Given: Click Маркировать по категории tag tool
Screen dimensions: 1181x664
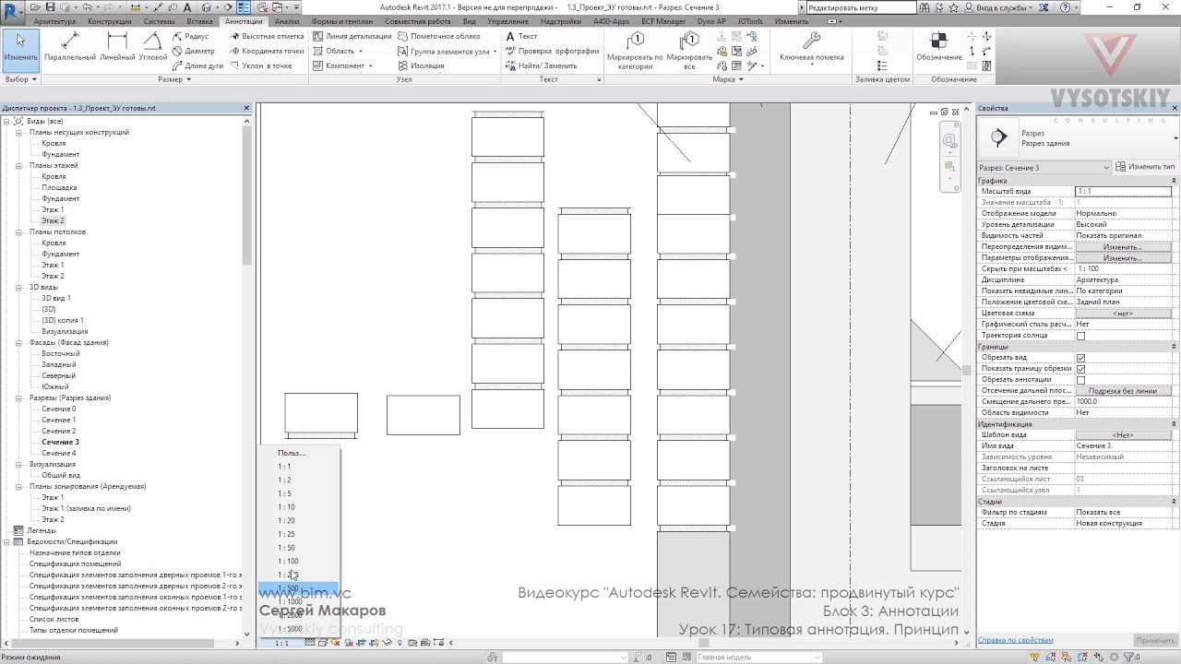Looking at the screenshot, I should (x=635, y=50).
